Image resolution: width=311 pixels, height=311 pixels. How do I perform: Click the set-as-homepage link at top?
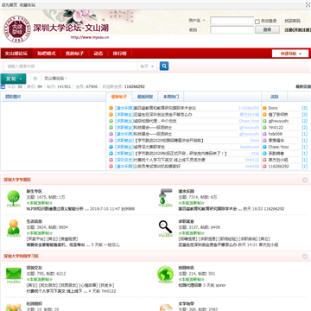(10, 5)
